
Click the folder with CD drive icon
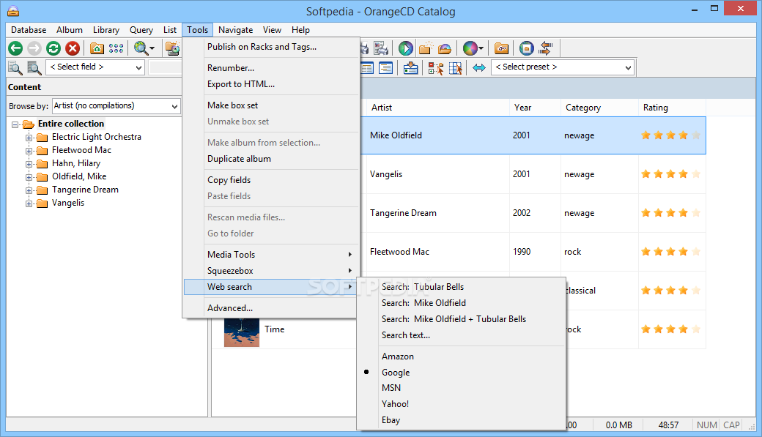pyautogui.click(x=172, y=48)
